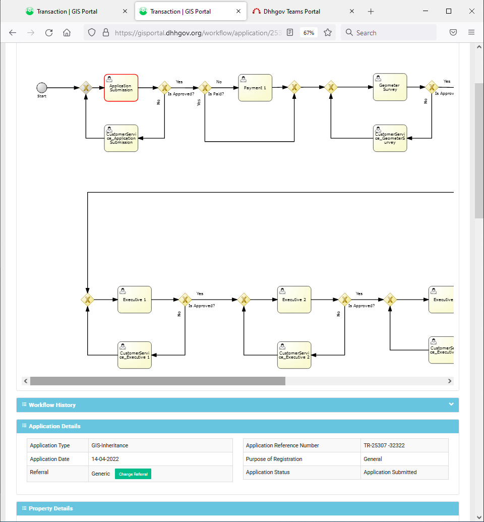
Task: Bookmark this page with the star icon
Action: [x=328, y=32]
